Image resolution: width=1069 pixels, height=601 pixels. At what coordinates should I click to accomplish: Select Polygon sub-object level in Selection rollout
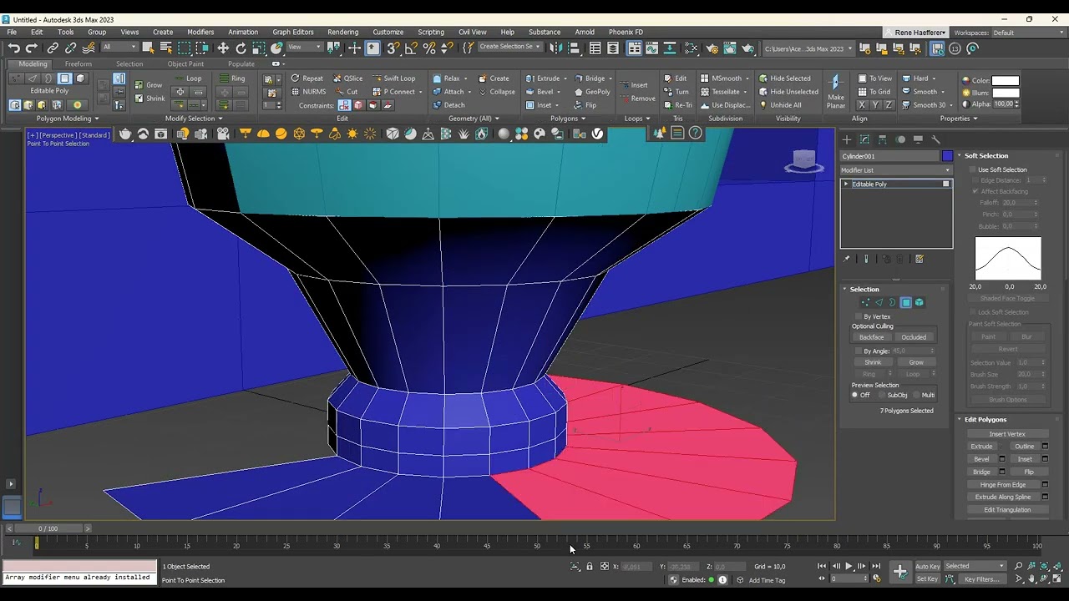905,302
